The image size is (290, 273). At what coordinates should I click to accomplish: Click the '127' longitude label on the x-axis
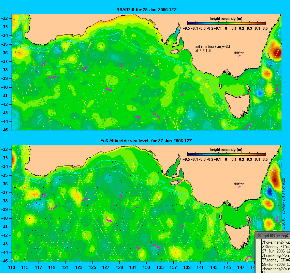106,267
